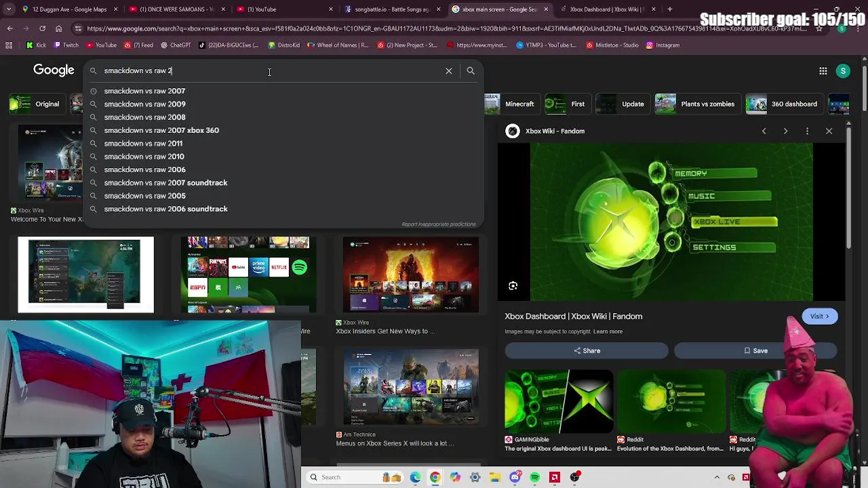
Task: Show hidden system tray icons chevron
Action: pos(717,477)
